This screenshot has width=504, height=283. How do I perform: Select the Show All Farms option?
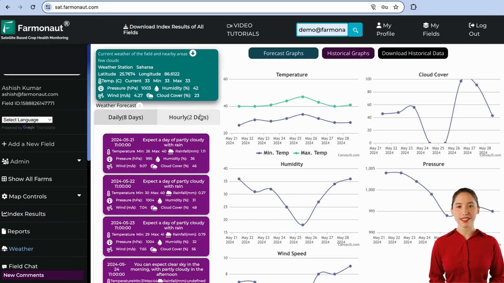[30, 179]
